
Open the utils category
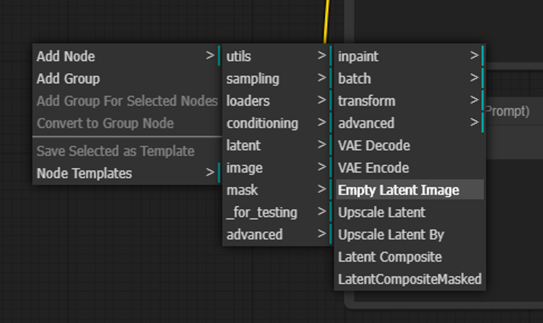pyautogui.click(x=278, y=56)
